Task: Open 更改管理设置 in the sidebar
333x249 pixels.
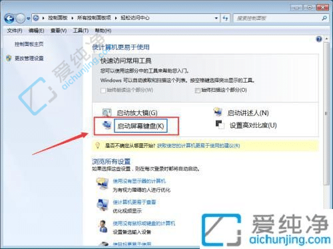Action: (x=29, y=59)
